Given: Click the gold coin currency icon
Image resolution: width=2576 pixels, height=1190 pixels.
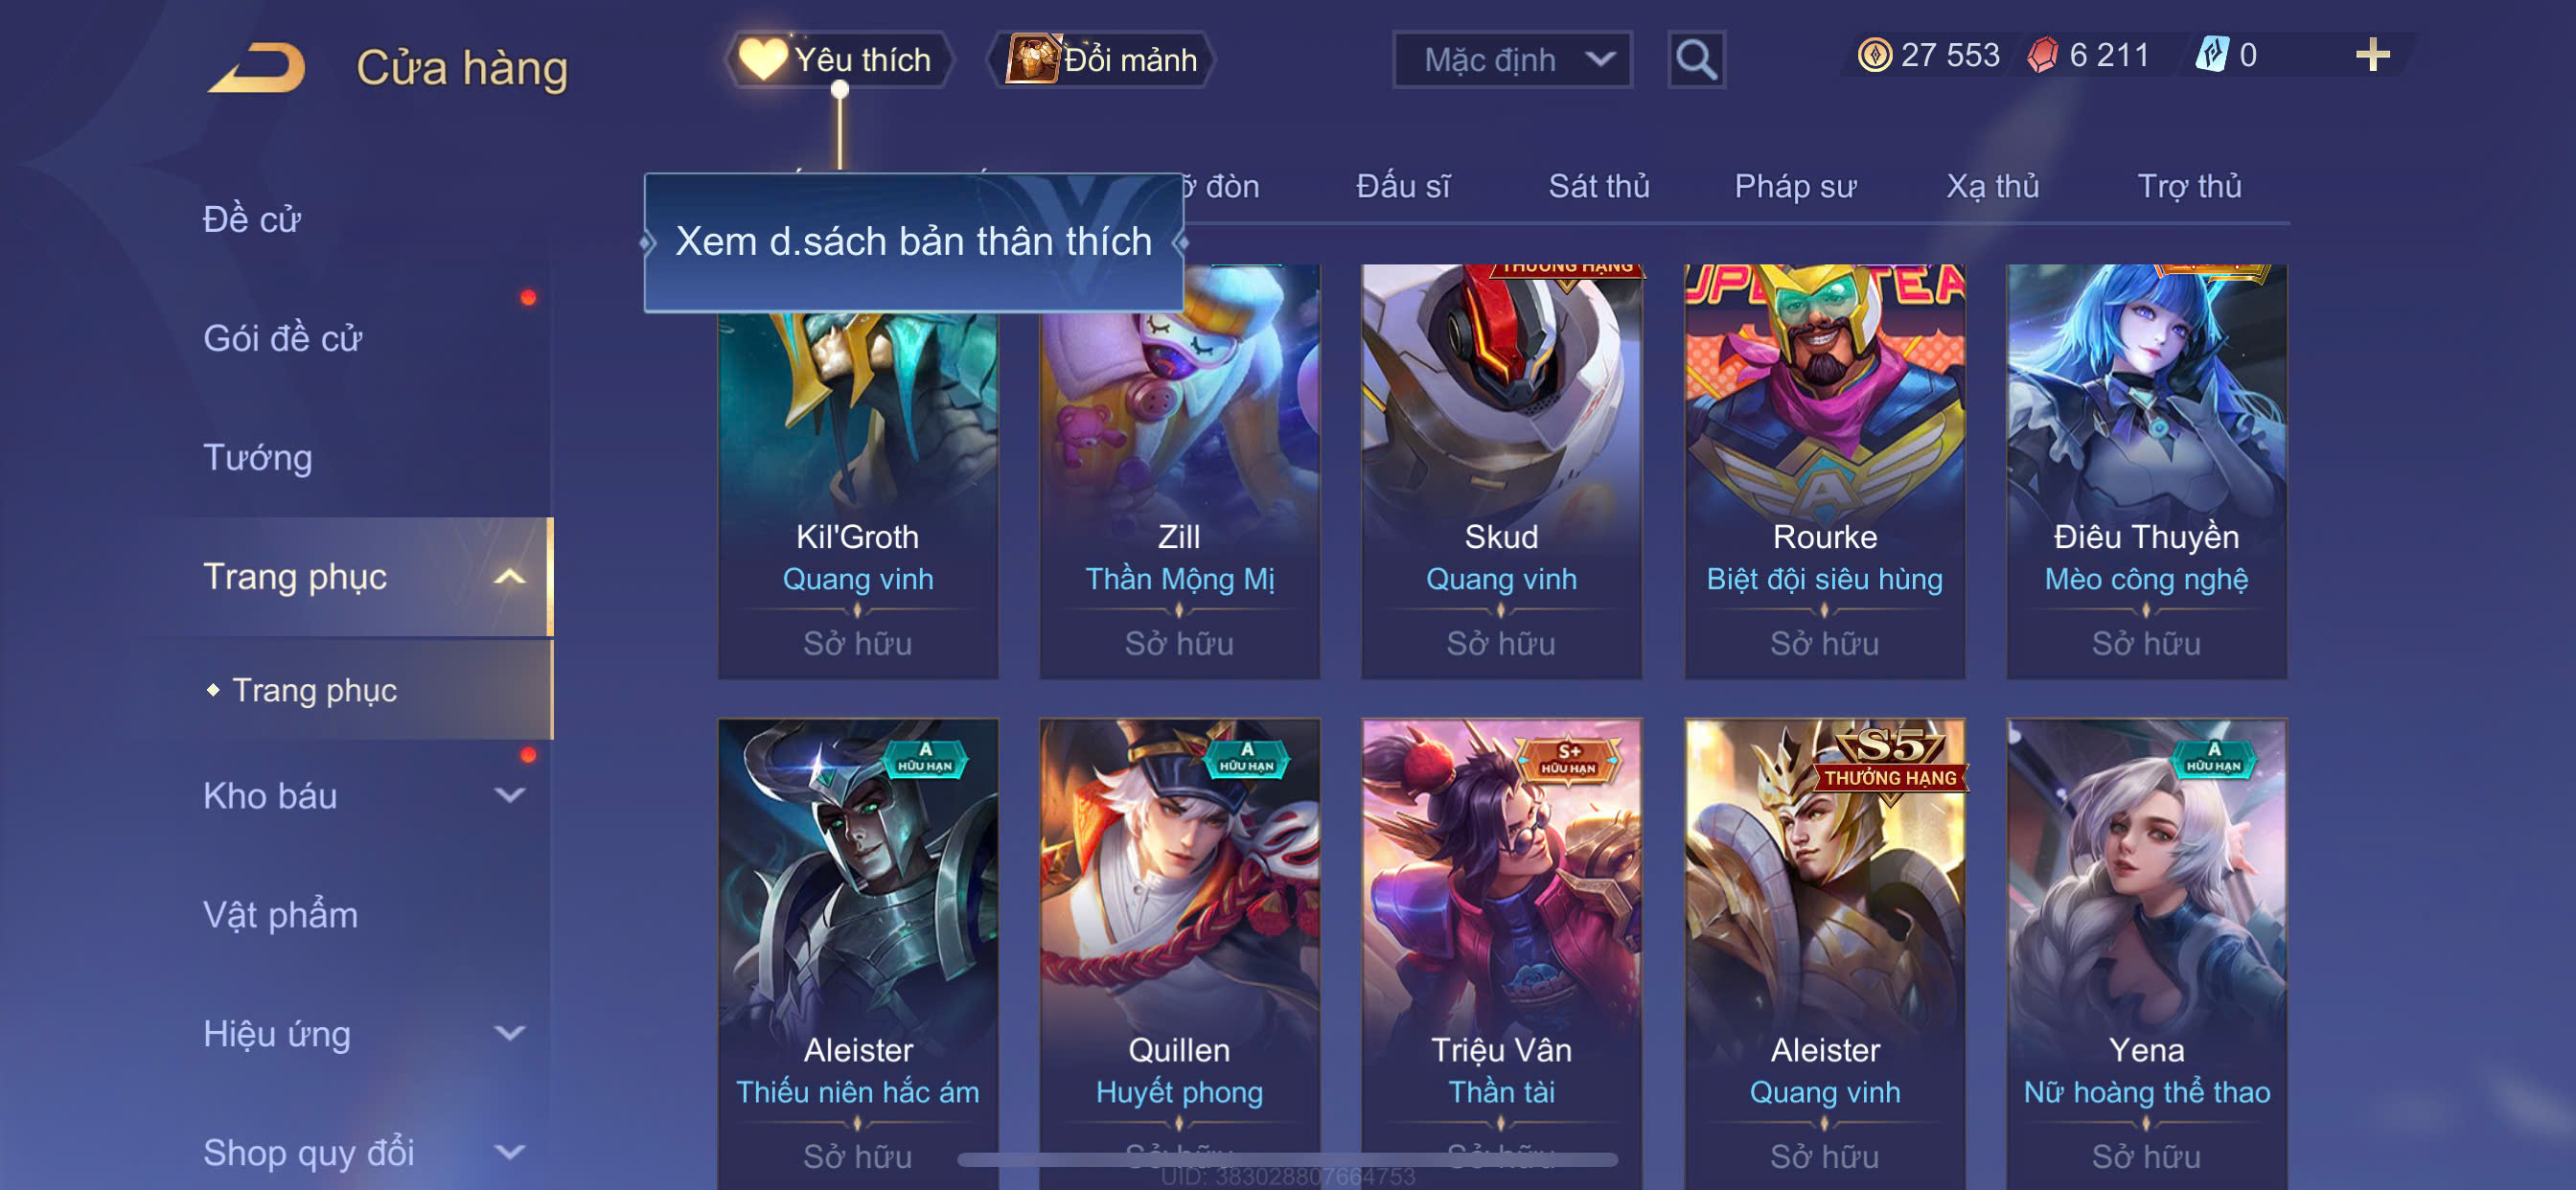Looking at the screenshot, I should (1874, 55).
